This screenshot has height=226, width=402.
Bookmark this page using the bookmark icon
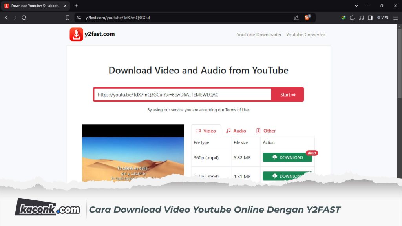pyautogui.click(x=68, y=18)
